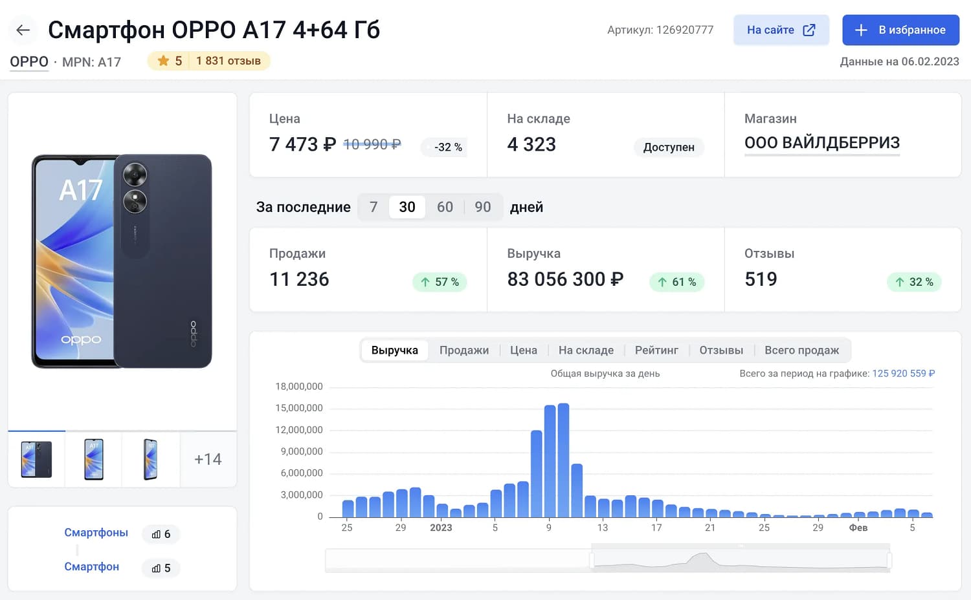Click the 61 % revenue growth badge

point(677,282)
